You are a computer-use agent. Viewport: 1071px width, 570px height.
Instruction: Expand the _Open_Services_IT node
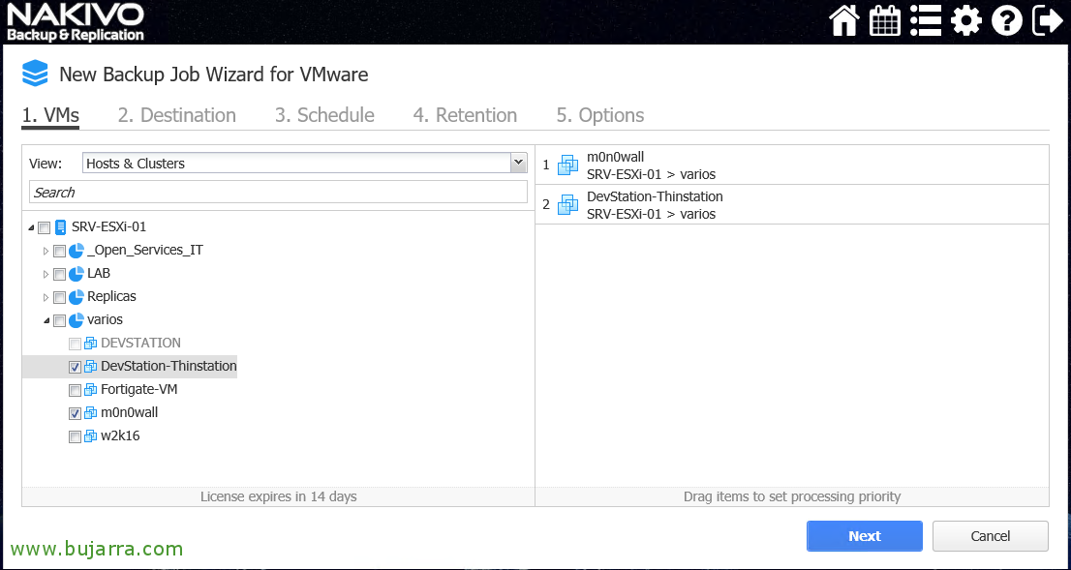click(46, 252)
